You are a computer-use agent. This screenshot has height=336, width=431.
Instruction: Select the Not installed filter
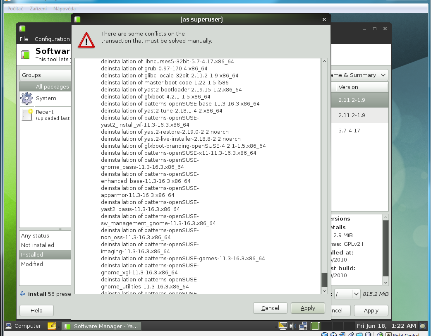pyautogui.click(x=45, y=245)
